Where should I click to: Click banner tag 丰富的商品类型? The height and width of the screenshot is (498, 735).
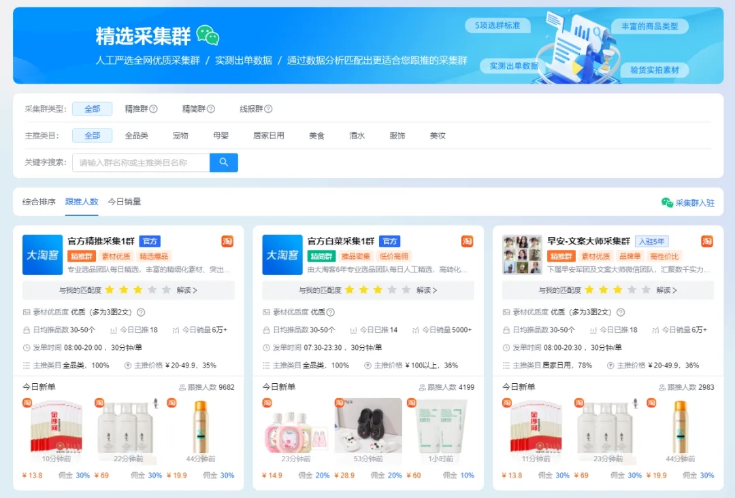coord(650,26)
